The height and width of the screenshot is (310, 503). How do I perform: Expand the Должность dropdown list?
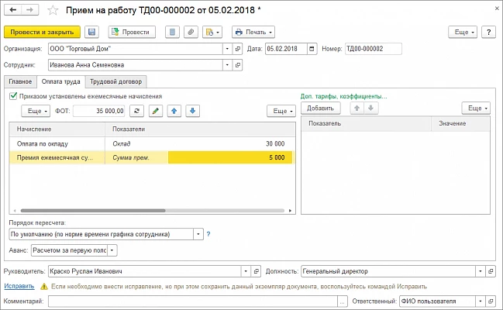coord(481,271)
